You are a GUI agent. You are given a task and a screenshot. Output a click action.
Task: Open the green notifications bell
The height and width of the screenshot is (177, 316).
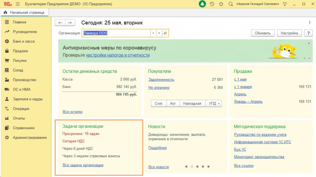coord(202,4)
